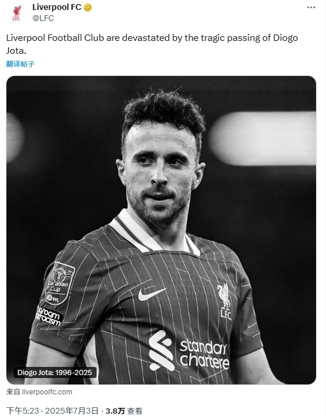Click the 3.8万 view count
The width and height of the screenshot is (326, 416).
tap(115, 411)
